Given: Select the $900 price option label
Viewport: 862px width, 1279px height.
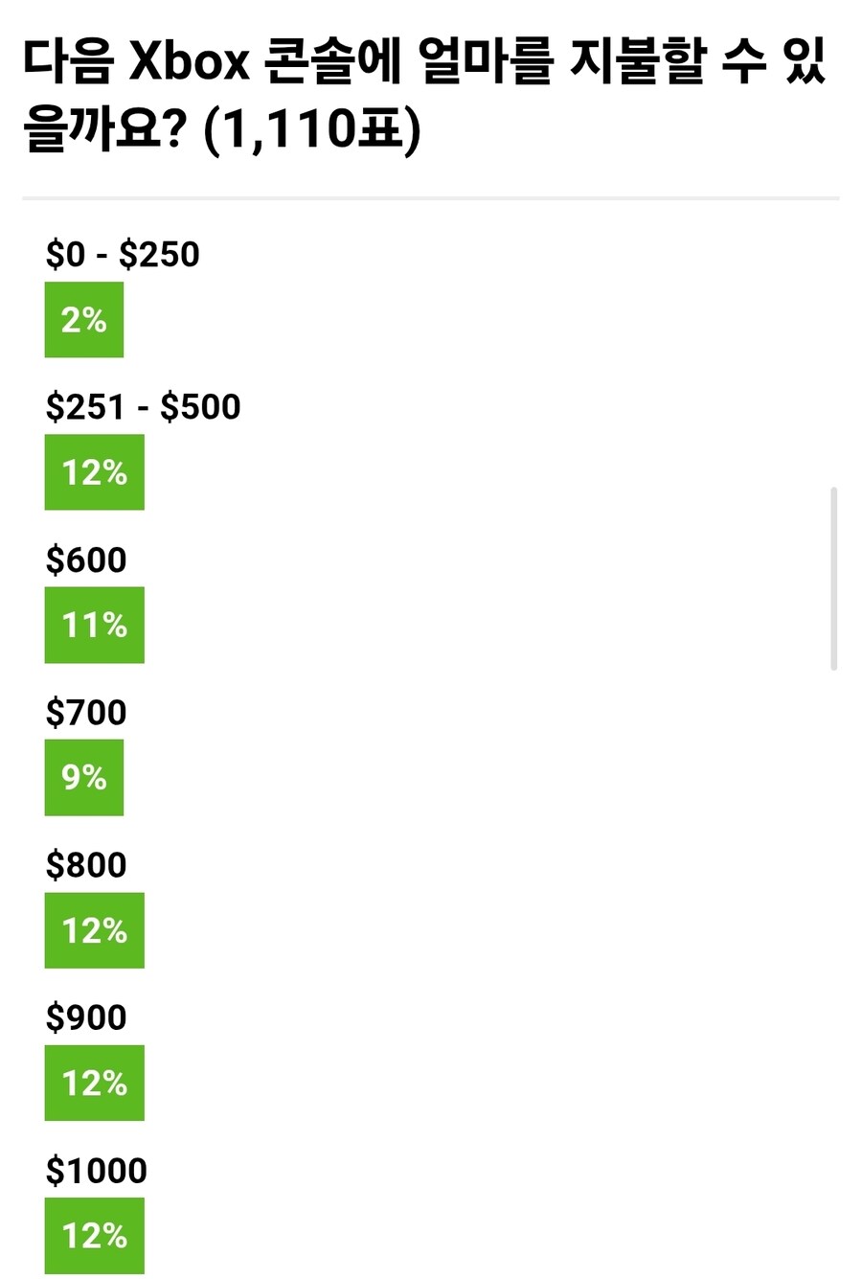Looking at the screenshot, I should coord(86,1017).
